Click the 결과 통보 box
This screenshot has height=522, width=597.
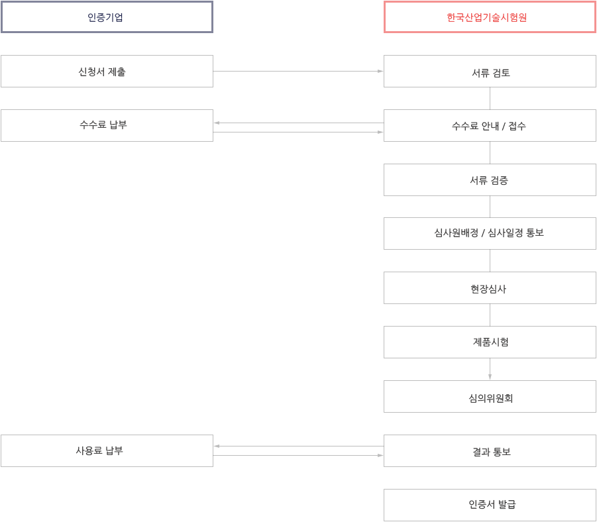click(x=490, y=451)
